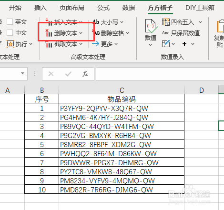Switch to the DIY工具箱 tab
Viewport: 224px width, 210px height.
(200, 8)
